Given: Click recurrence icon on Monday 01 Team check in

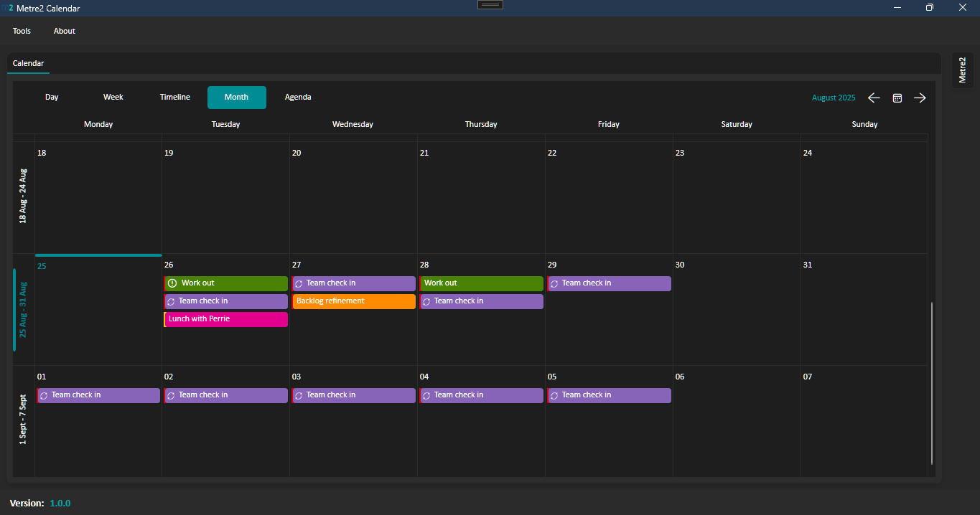Looking at the screenshot, I should [44, 395].
